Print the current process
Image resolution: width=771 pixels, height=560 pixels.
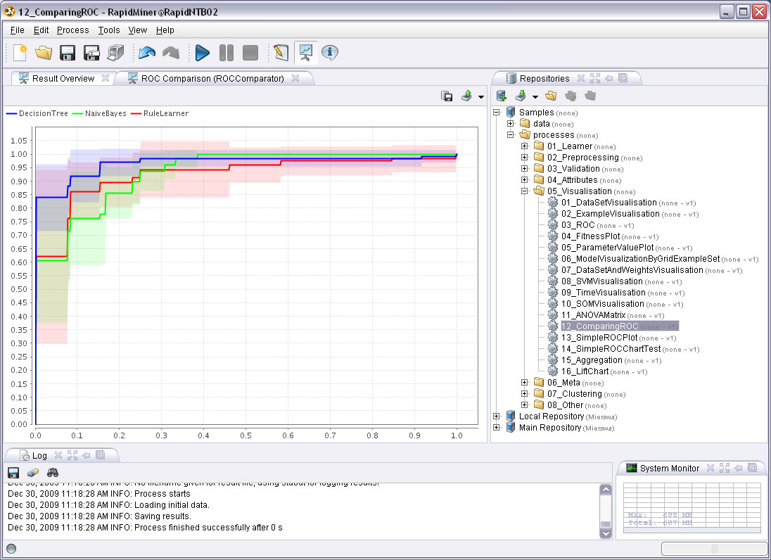(116, 52)
